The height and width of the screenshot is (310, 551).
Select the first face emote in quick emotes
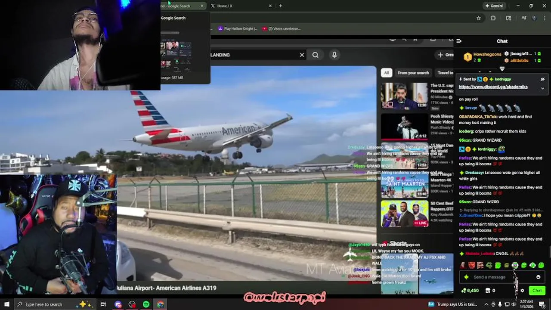(463, 265)
